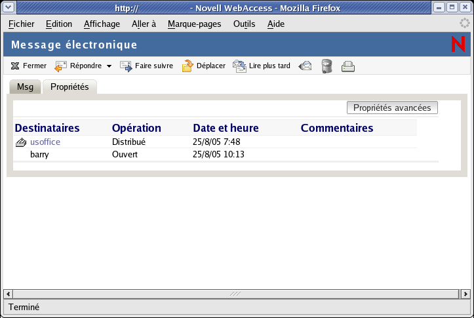The width and height of the screenshot is (474, 318).
Task: Click the Répondre text label
Action: (86, 66)
